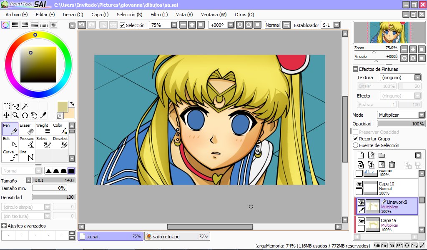Viewport: 427px width, 250px height.
Task: Choose the Eraser linework tool
Action: pos(27,129)
